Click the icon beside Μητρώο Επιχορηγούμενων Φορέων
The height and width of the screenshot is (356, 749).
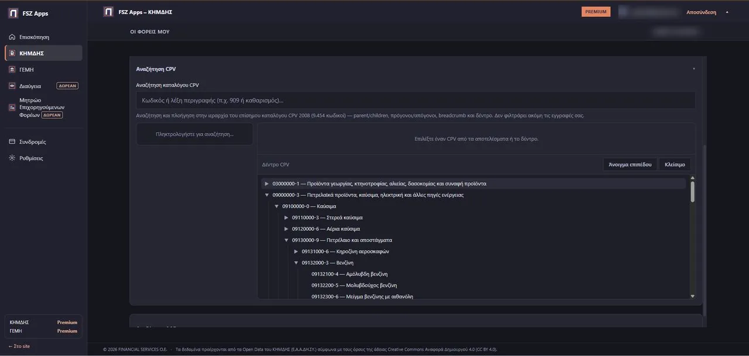(x=12, y=108)
